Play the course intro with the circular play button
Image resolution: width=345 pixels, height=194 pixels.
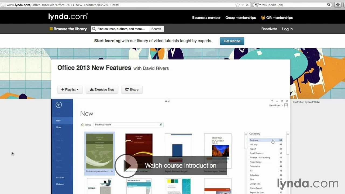pyautogui.click(x=126, y=166)
